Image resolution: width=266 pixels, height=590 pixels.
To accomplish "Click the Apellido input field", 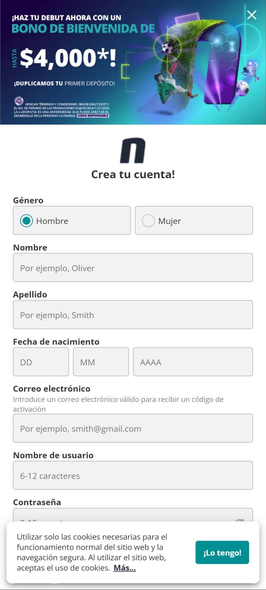I will pos(133,315).
